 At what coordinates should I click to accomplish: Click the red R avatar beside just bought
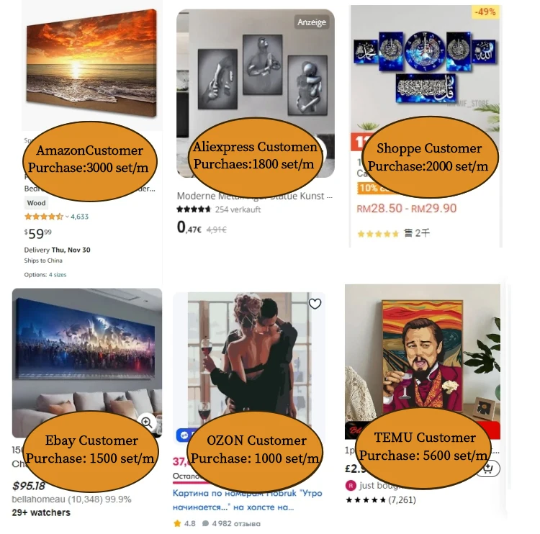pos(351,486)
